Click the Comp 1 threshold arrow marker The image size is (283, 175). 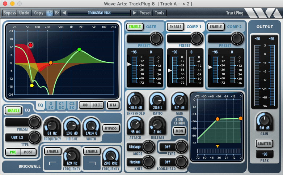[x=170, y=70]
